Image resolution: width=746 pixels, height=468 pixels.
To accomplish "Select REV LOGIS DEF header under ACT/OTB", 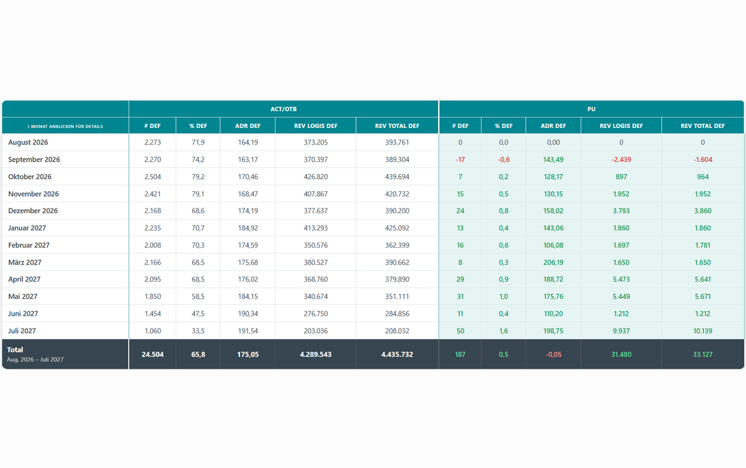I will 316,126.
